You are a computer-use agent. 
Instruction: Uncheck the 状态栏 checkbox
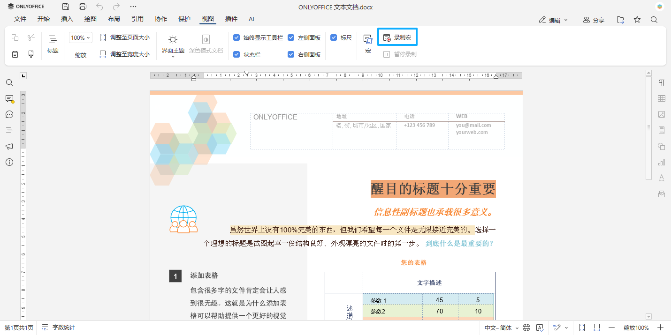pos(236,54)
